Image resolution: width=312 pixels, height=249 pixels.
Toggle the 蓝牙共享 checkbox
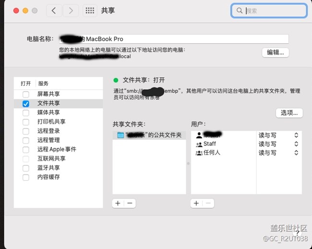pyautogui.click(x=26, y=168)
